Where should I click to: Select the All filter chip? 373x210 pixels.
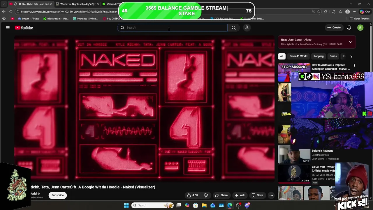[x=281, y=56]
